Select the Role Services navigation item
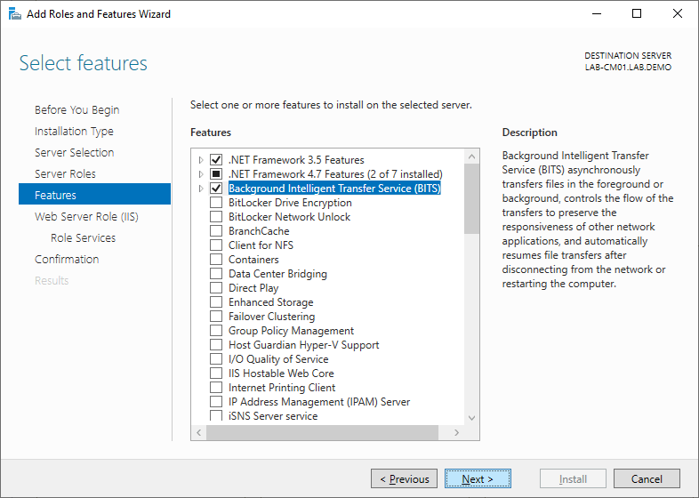Image resolution: width=699 pixels, height=498 pixels. click(x=83, y=237)
